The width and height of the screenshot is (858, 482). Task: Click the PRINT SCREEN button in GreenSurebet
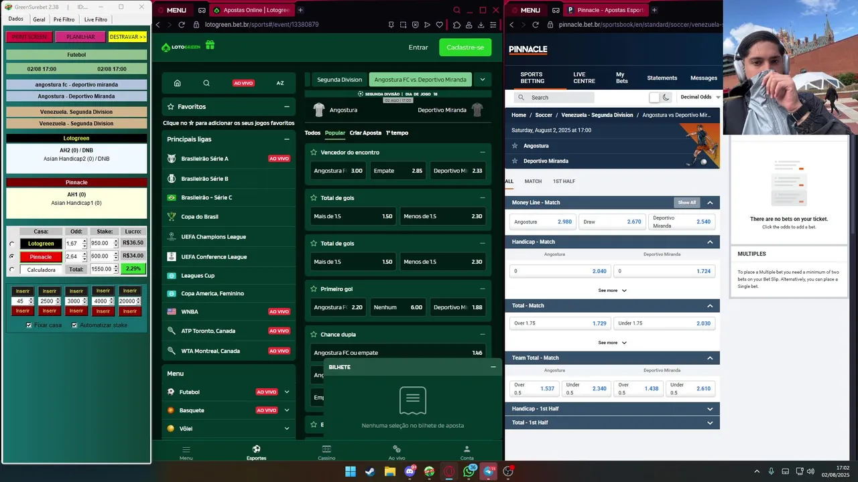29,37
